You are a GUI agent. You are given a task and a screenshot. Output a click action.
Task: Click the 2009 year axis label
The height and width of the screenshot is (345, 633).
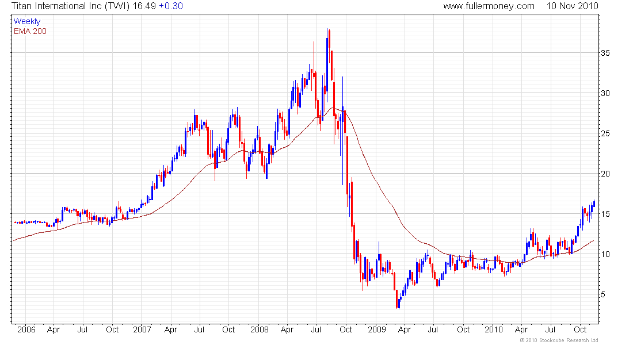[x=377, y=329]
